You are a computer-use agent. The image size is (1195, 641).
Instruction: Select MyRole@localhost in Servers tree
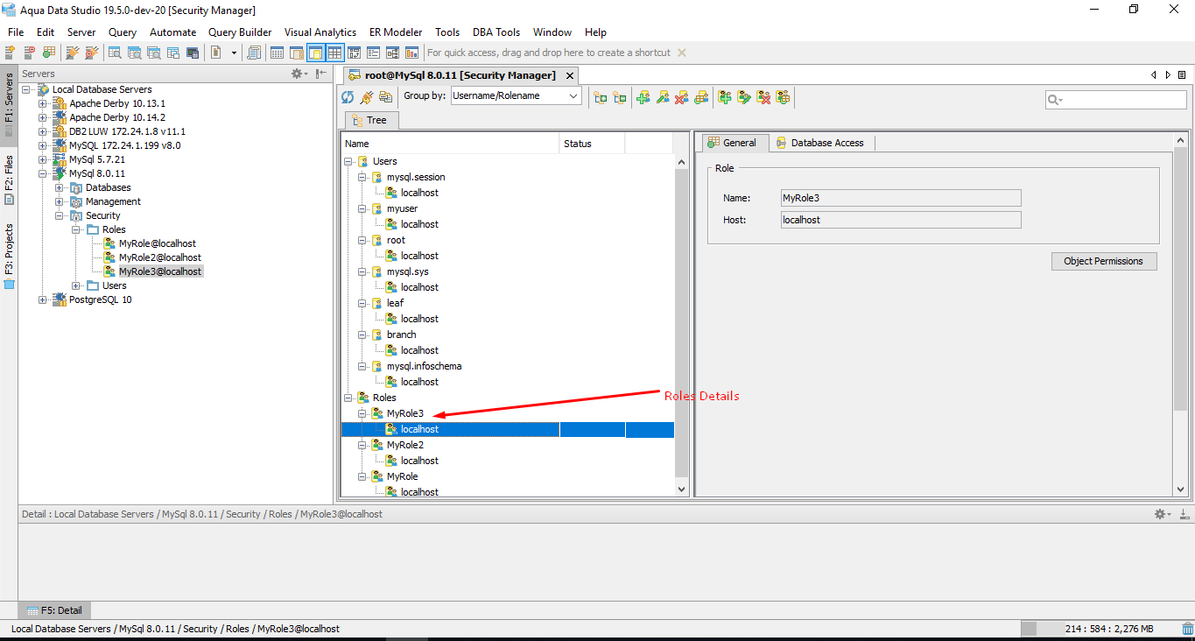tap(158, 243)
